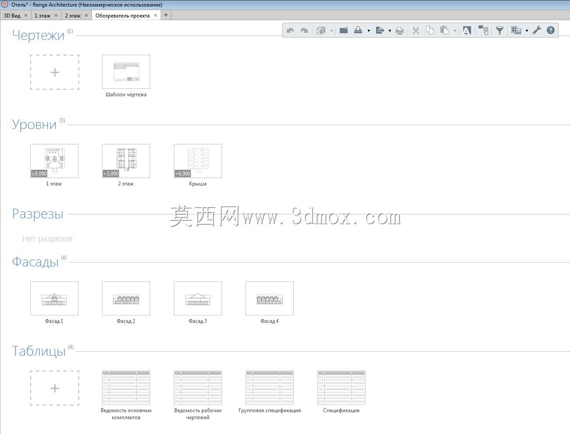
Task: Close the 3D Вид tab
Action: pos(26,15)
